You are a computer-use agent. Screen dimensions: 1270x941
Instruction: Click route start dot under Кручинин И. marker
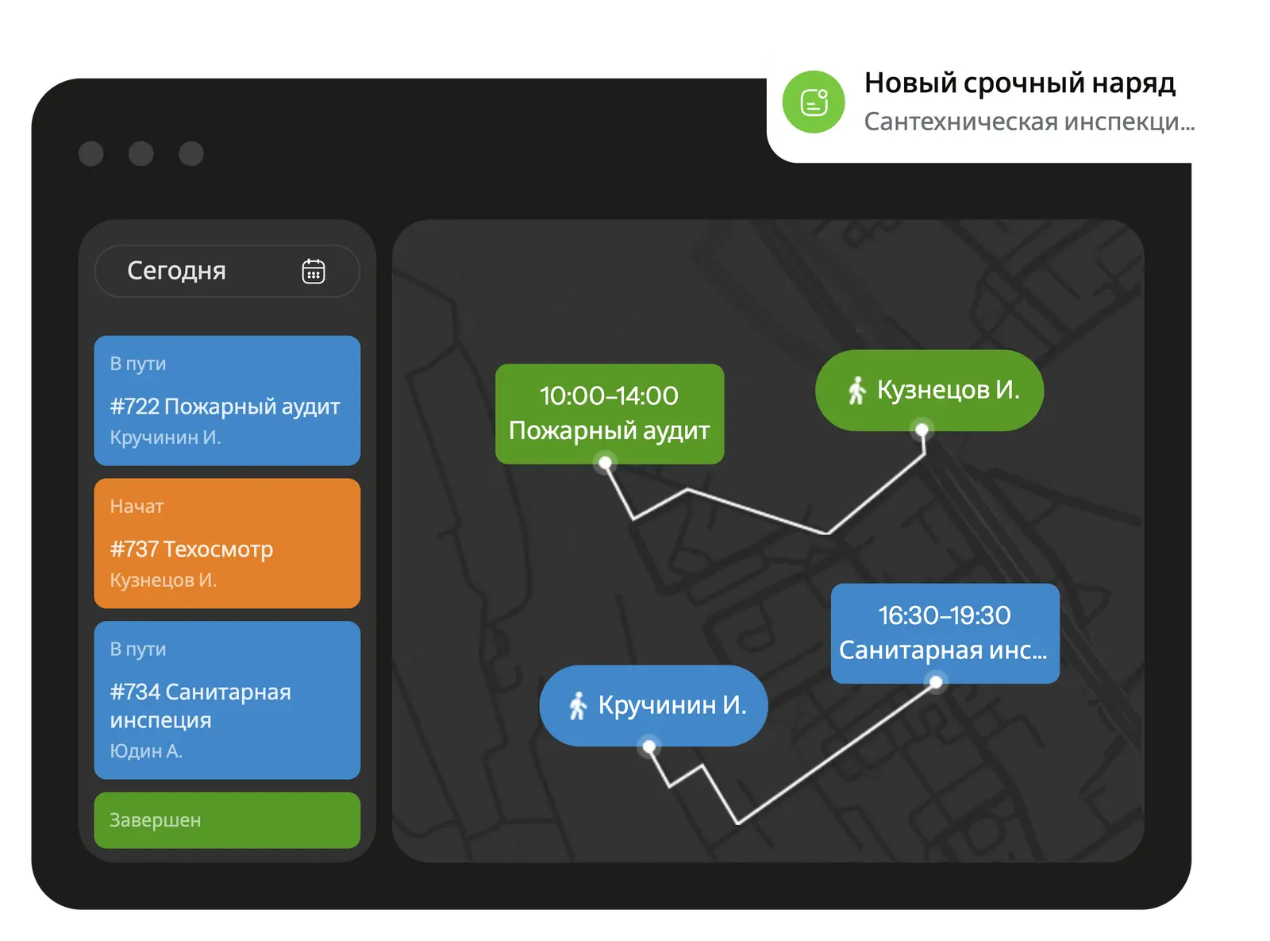(x=649, y=746)
